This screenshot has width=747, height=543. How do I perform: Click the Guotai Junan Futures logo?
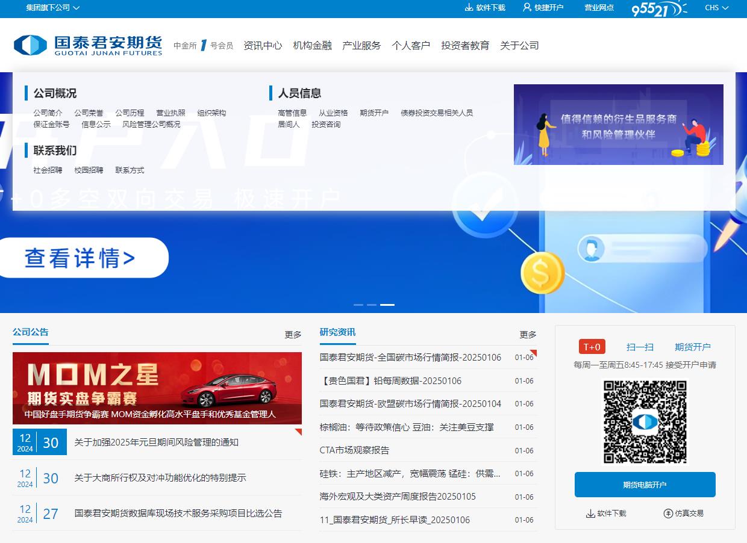pyautogui.click(x=88, y=45)
